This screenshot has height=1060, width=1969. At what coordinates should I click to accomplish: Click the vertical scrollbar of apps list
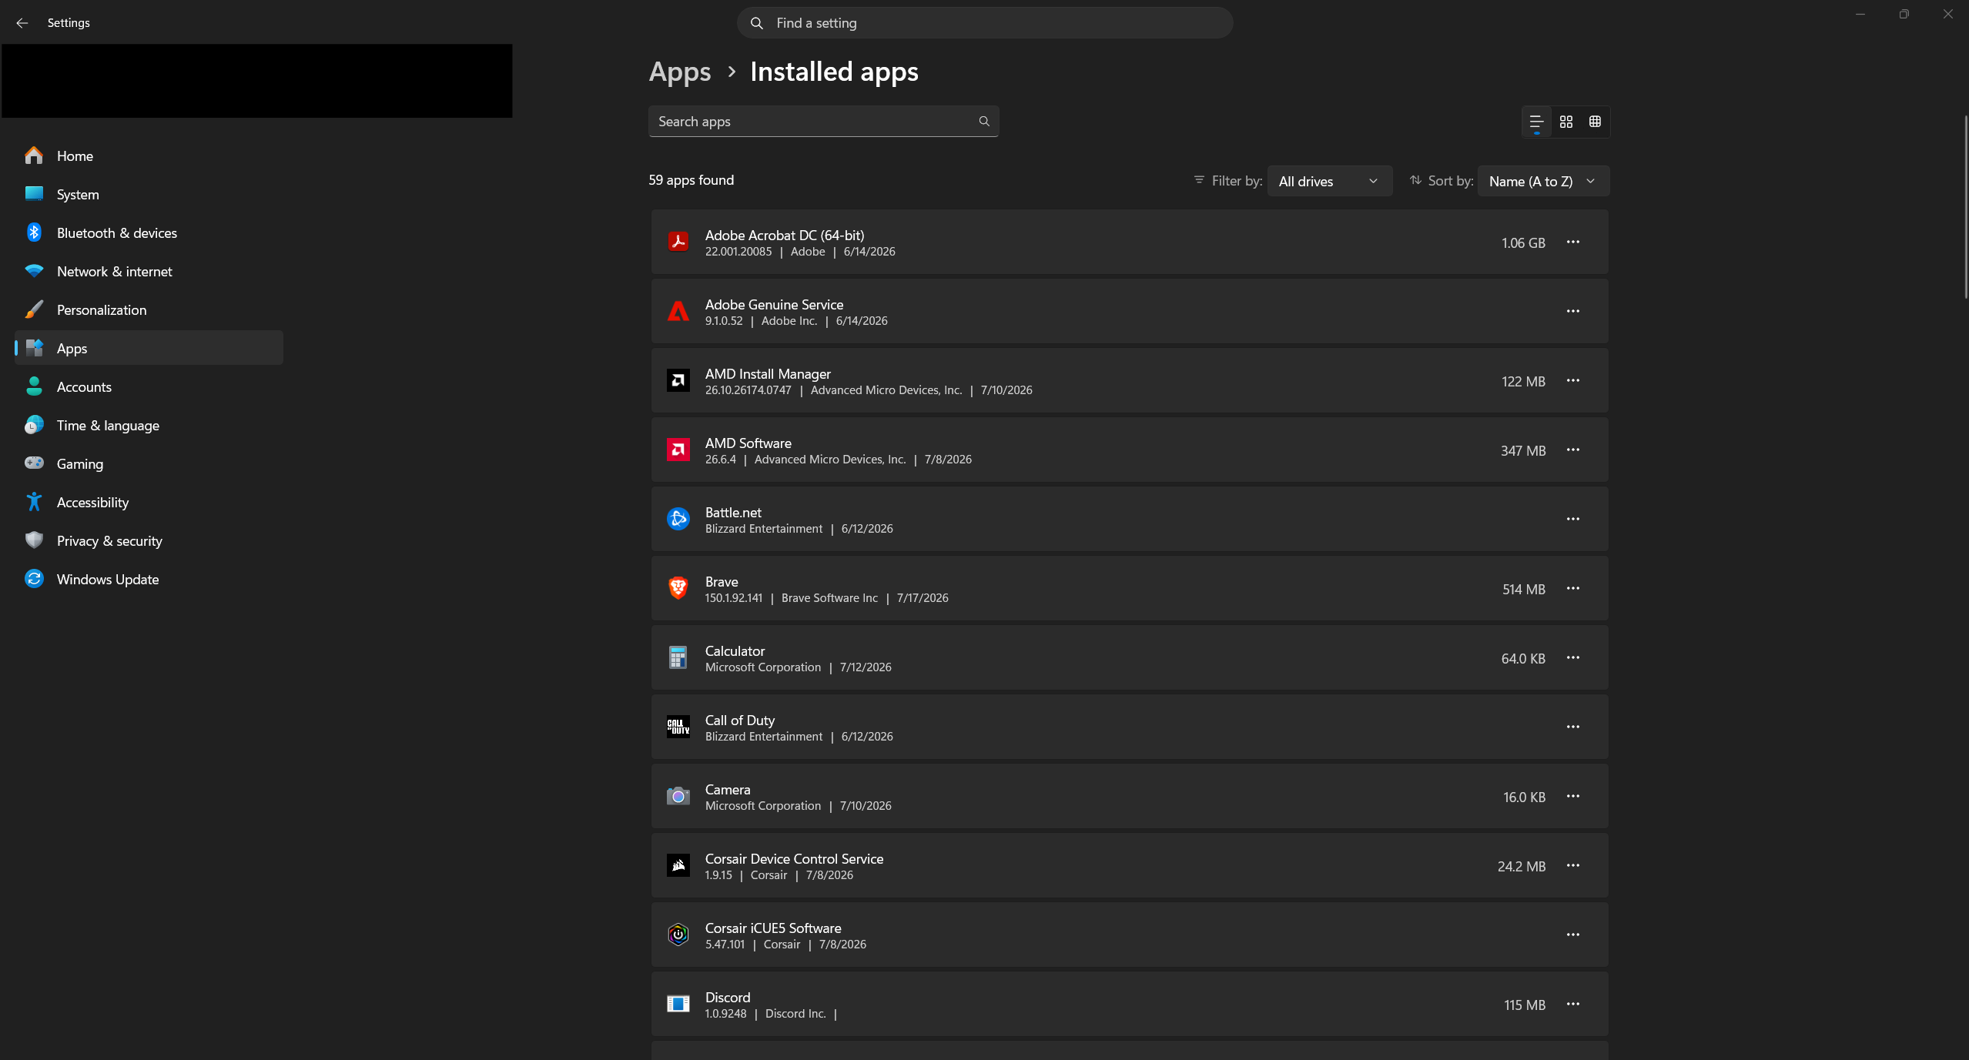tap(1964, 208)
